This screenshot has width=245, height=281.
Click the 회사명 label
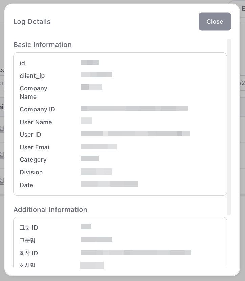pos(27,265)
